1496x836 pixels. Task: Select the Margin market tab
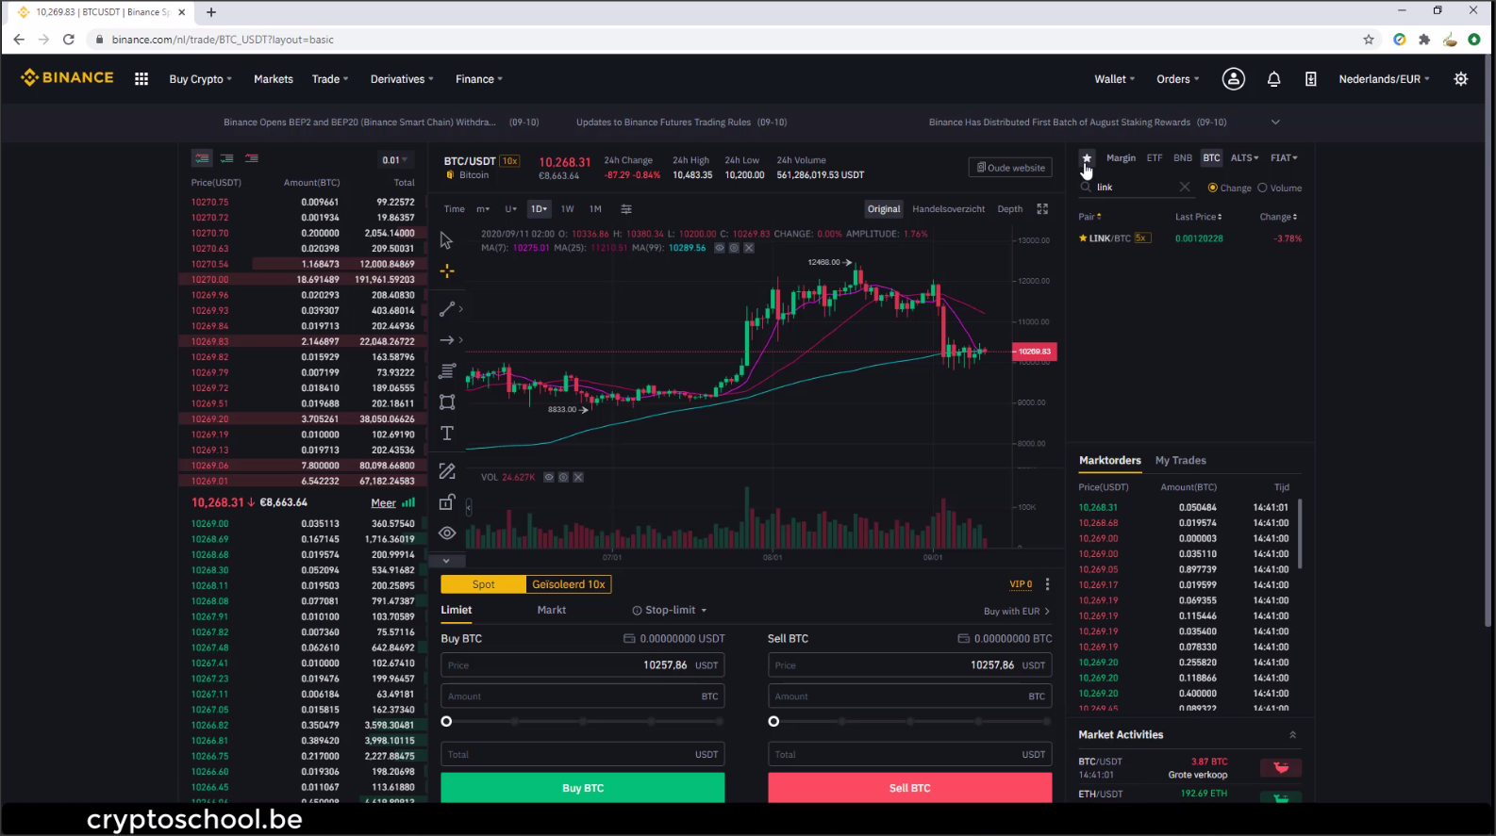pos(1121,157)
